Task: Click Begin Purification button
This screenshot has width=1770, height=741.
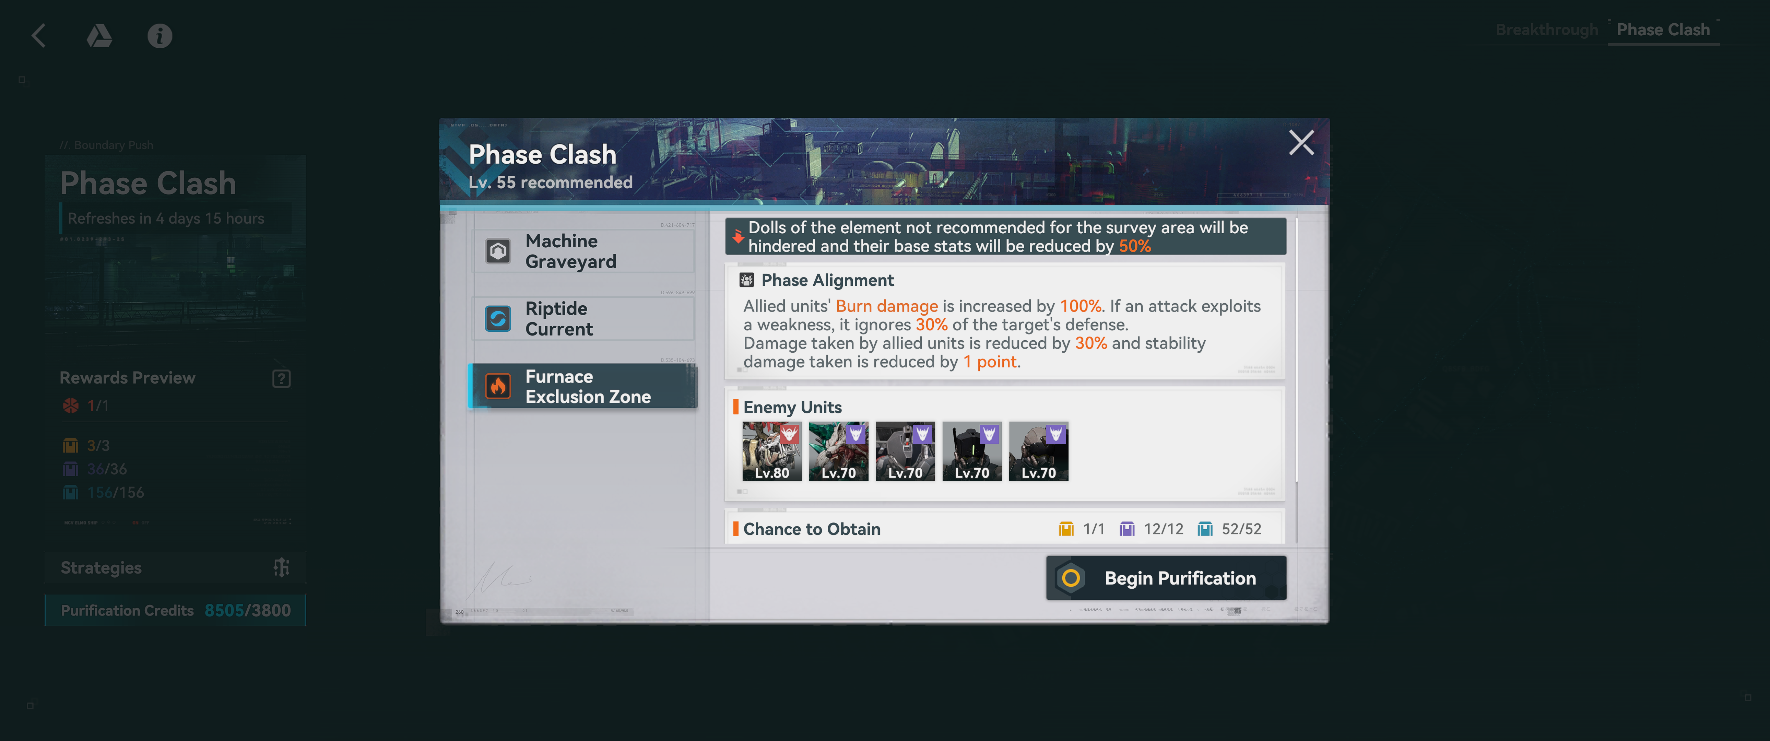Action: point(1166,578)
